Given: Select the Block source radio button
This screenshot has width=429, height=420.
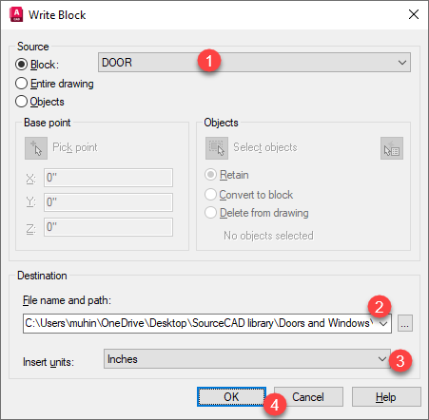Looking at the screenshot, I should [x=21, y=65].
